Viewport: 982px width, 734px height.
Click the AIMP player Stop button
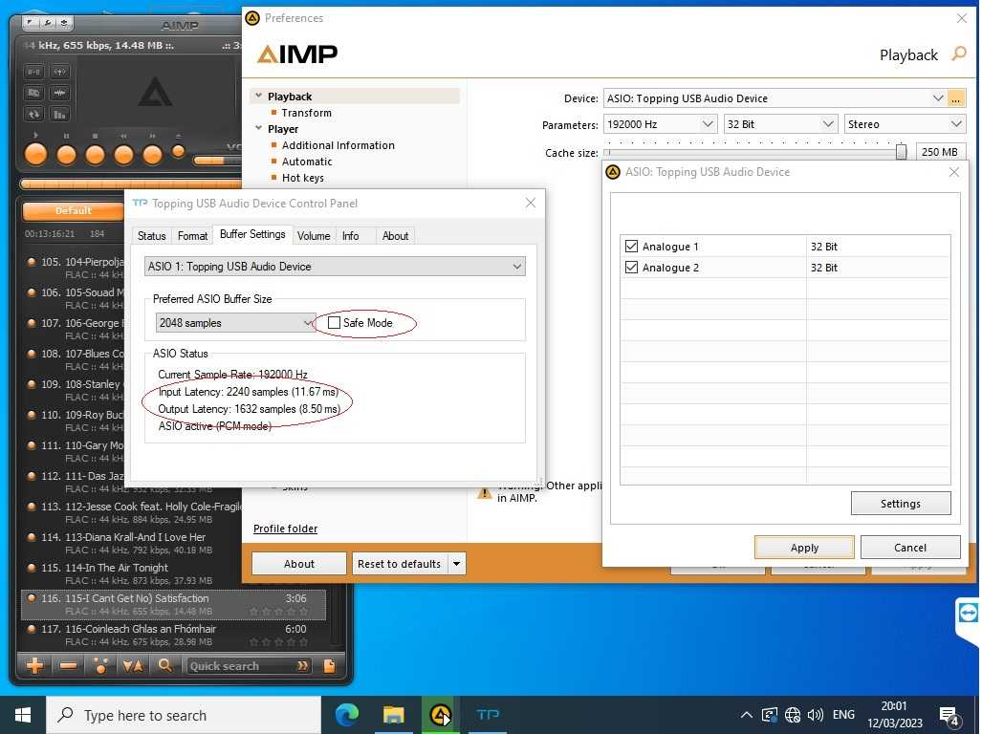coord(95,155)
